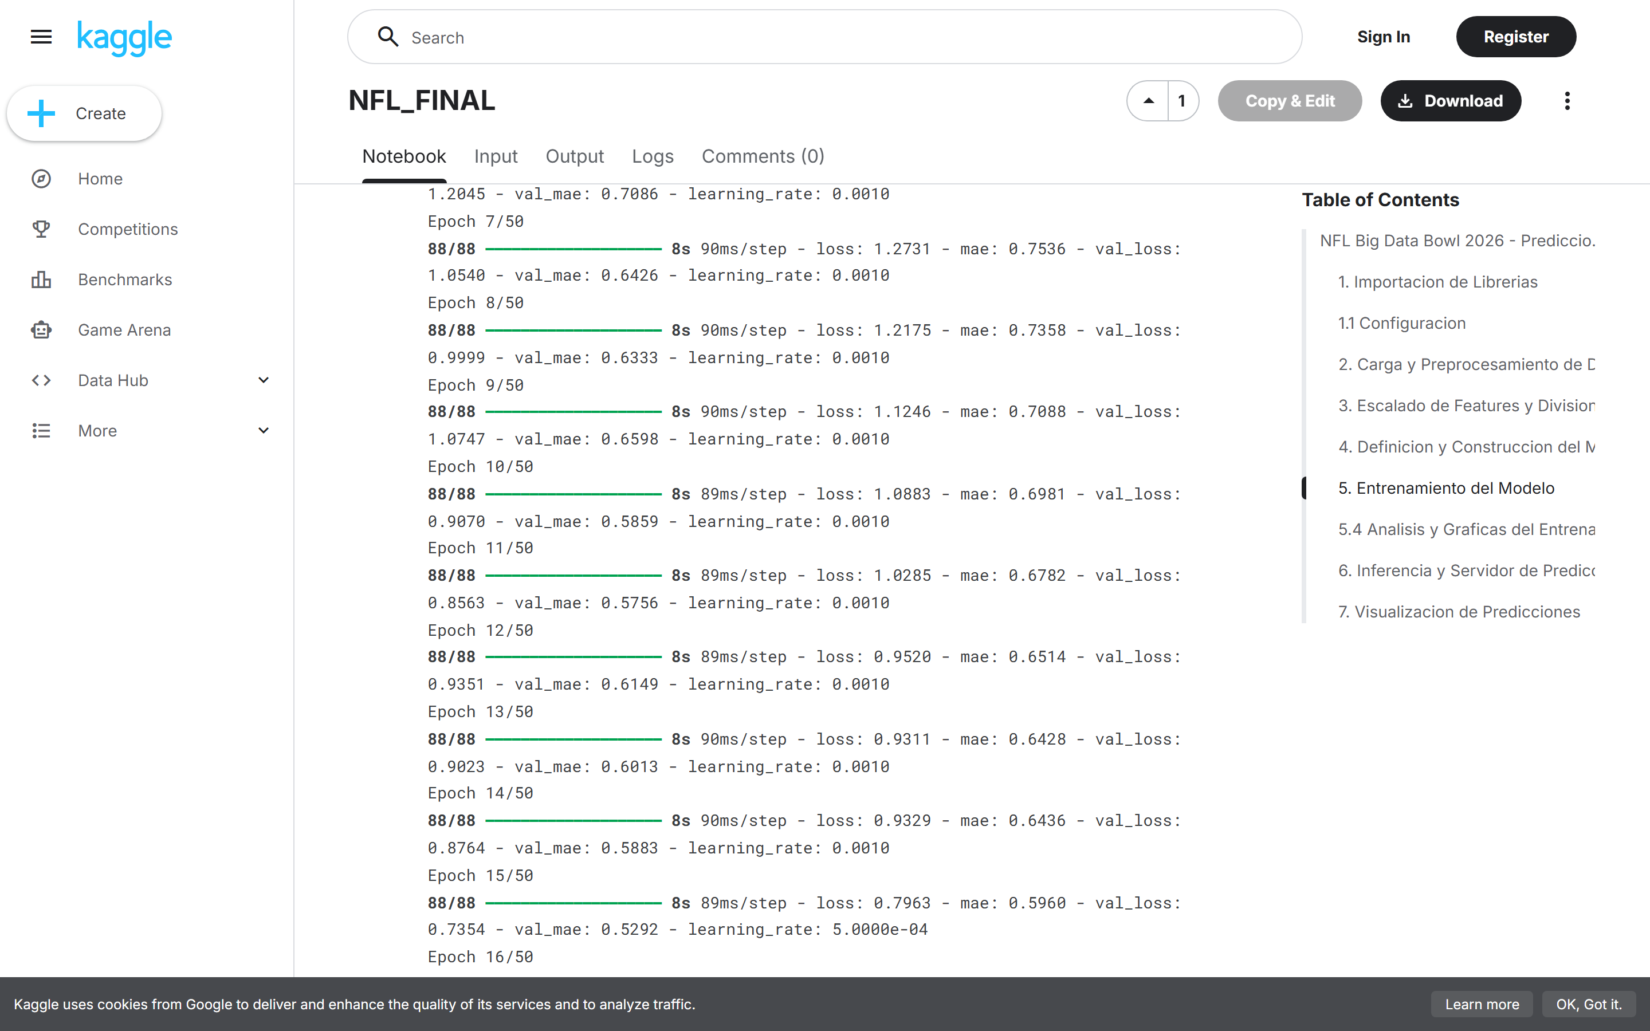Click the Benchmarks bar chart icon

coord(41,280)
